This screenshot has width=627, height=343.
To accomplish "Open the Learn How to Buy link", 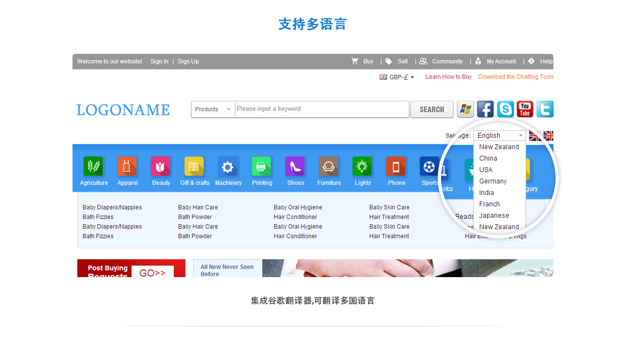I will click(x=448, y=77).
